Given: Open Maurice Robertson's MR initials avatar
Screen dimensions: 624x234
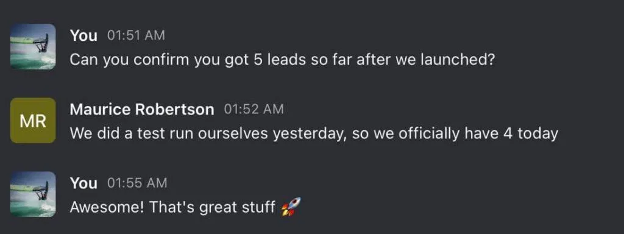Looking at the screenshot, I should click(33, 121).
